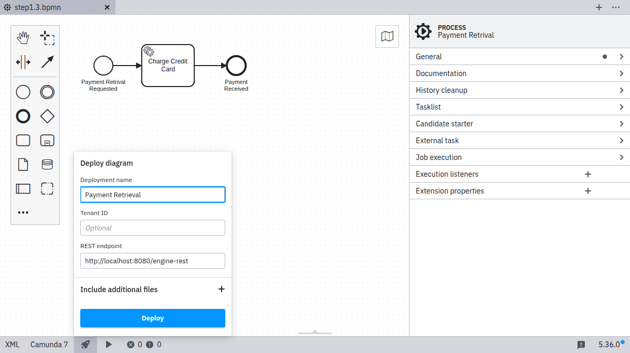Pick the data store reference icon
This screenshot has width=630, height=353.
(47, 165)
